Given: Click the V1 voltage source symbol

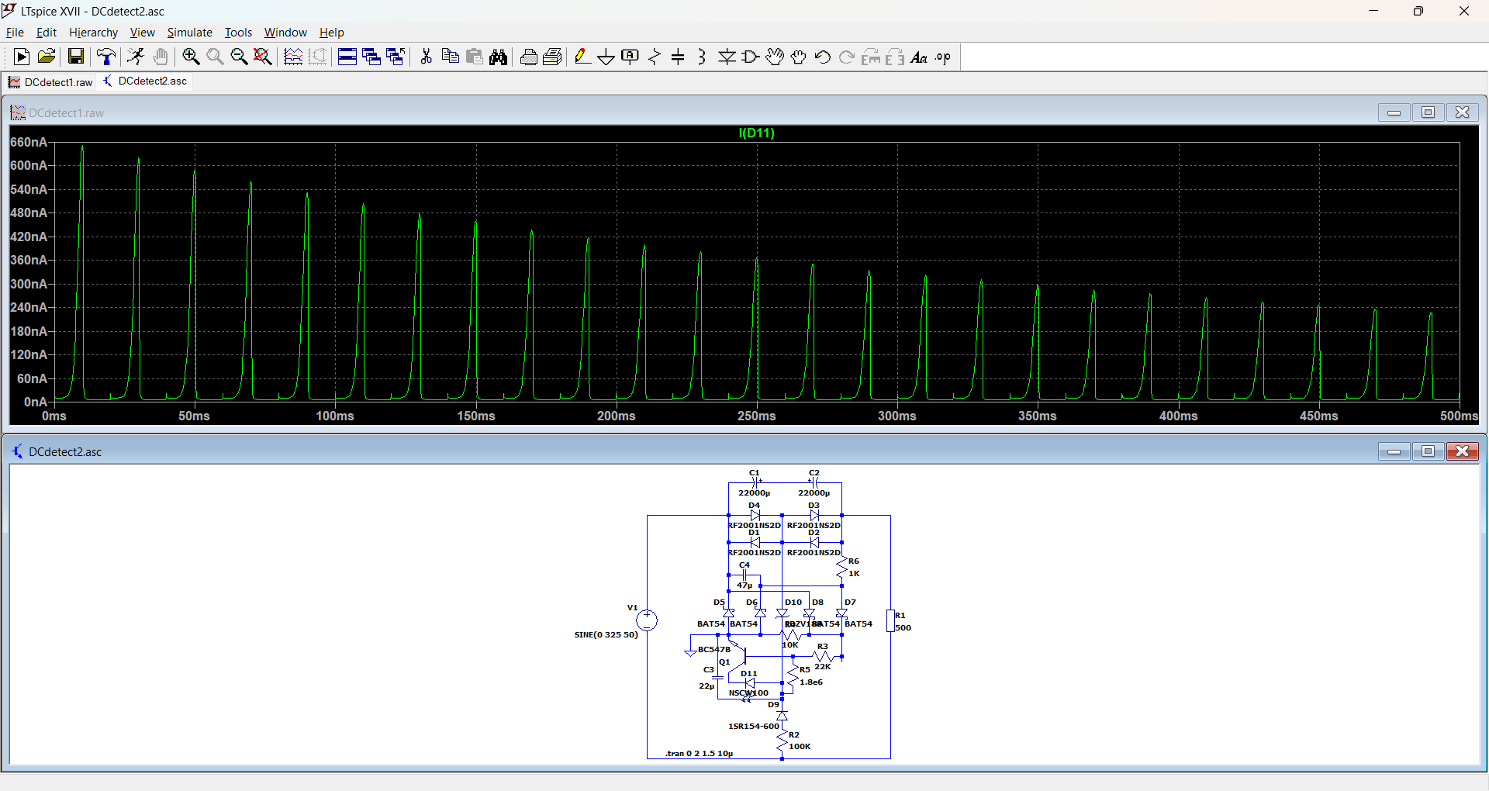Looking at the screenshot, I should (647, 620).
